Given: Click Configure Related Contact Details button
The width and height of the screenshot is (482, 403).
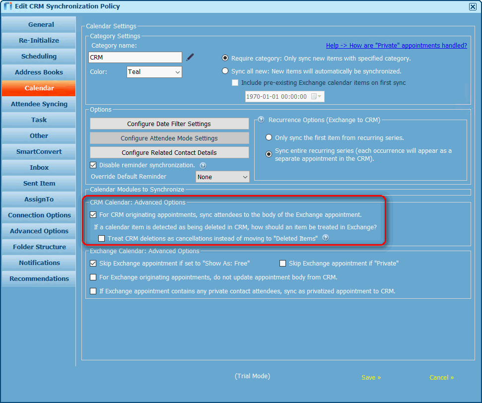Looking at the screenshot, I should tap(169, 153).
